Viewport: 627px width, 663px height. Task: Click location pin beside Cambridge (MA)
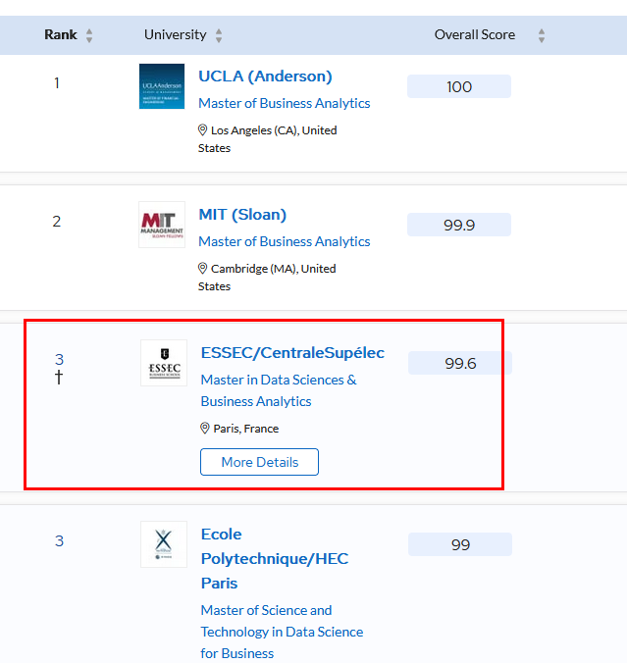point(203,269)
